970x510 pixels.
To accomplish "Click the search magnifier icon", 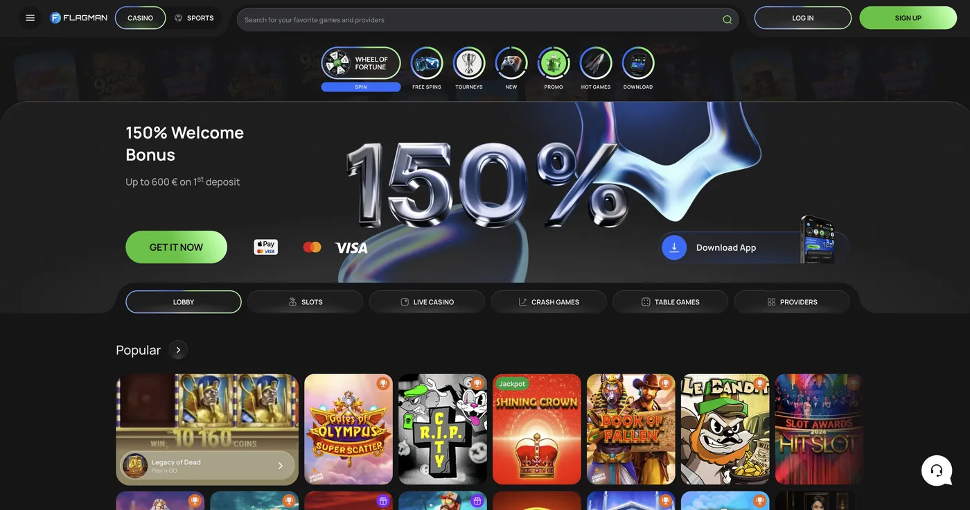I will [x=727, y=19].
